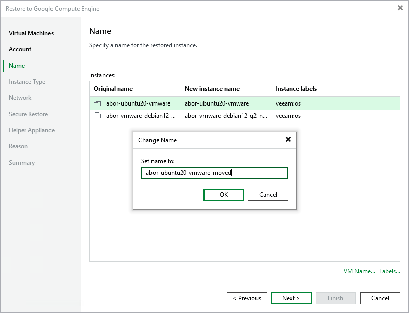Sort by New instance name column header
409x313 pixels.
click(212, 89)
